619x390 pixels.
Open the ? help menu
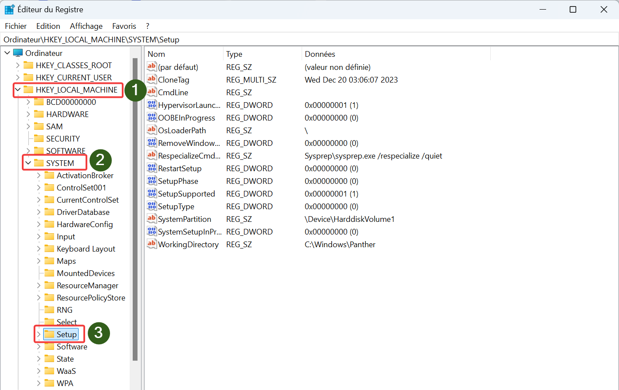point(148,26)
